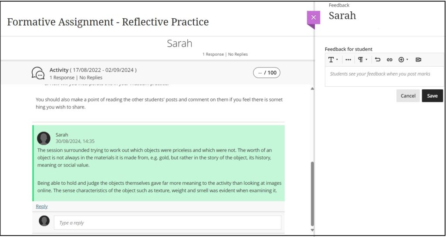Record video feedback with camera icon
The height and width of the screenshot is (237, 446).
(419, 60)
